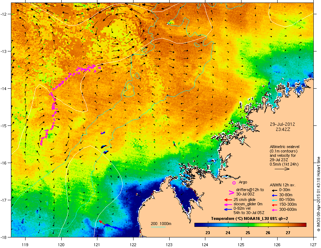
Task: Click the Temperature (°C) NOAA16_L3U title
Action: click(x=250, y=219)
